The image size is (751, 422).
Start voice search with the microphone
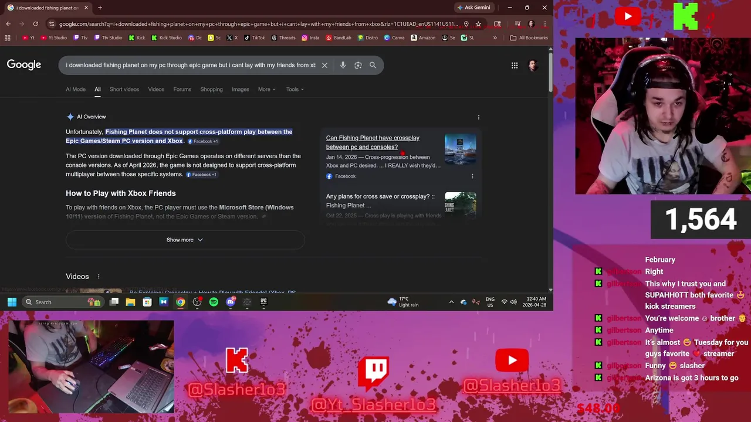pos(343,65)
